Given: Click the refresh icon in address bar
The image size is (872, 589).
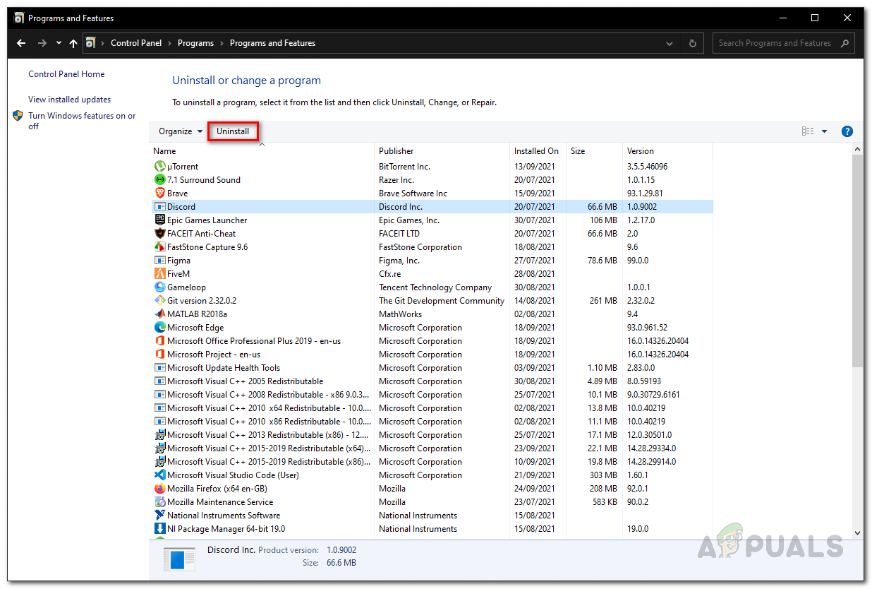Looking at the screenshot, I should (x=692, y=43).
